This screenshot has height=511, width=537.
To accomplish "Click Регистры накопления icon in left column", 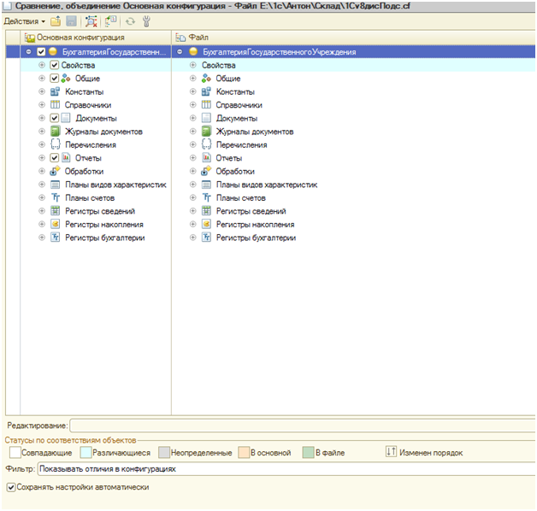I will pyautogui.click(x=55, y=224).
